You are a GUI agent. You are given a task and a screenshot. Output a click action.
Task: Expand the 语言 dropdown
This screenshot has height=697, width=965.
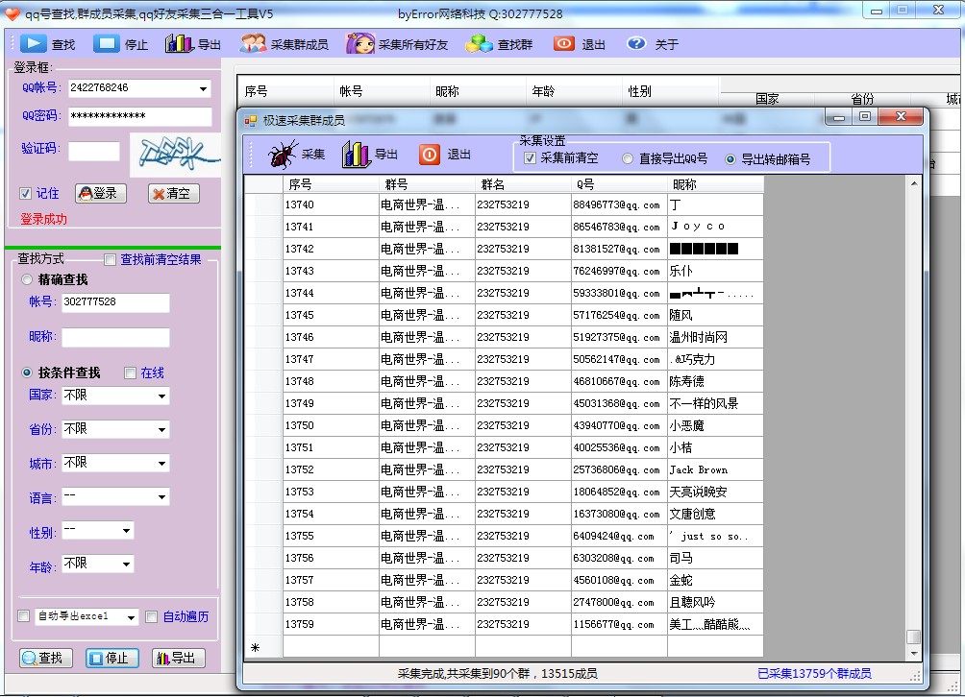click(x=161, y=496)
